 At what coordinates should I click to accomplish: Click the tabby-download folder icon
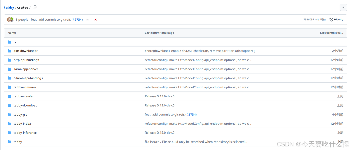coord(10,105)
